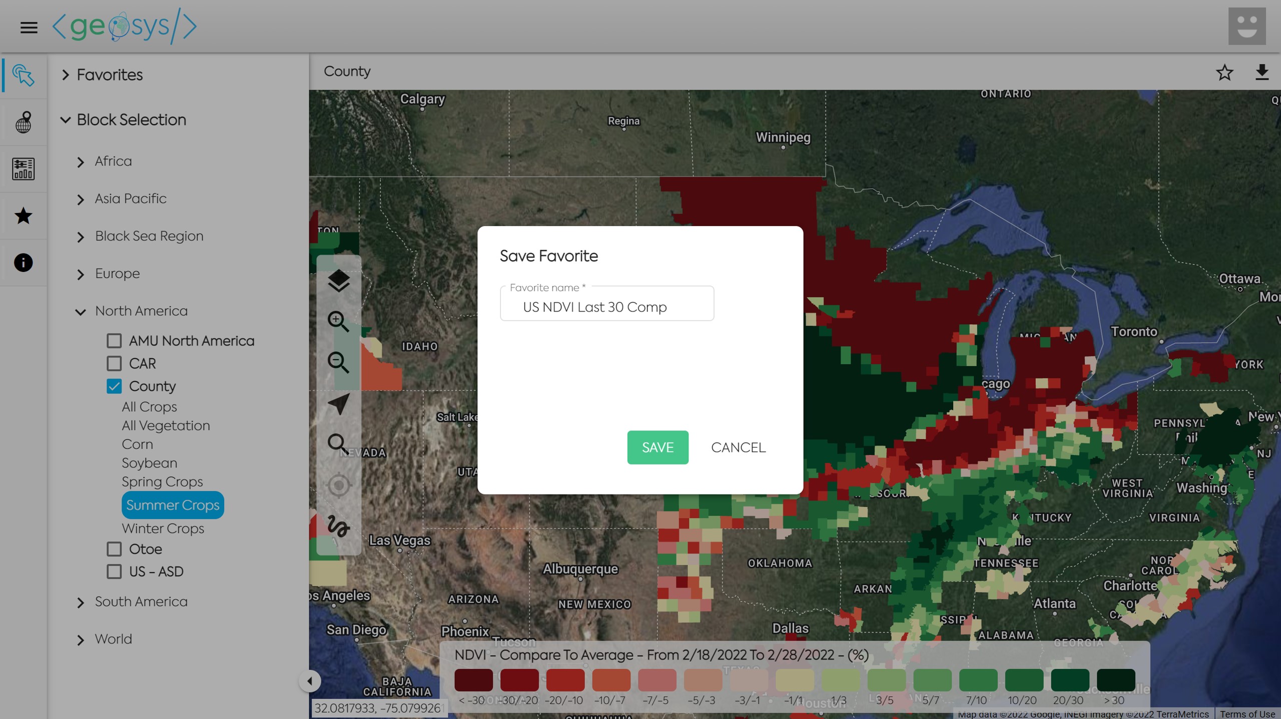Click the map layers icon
1281x719 pixels.
[x=338, y=280]
